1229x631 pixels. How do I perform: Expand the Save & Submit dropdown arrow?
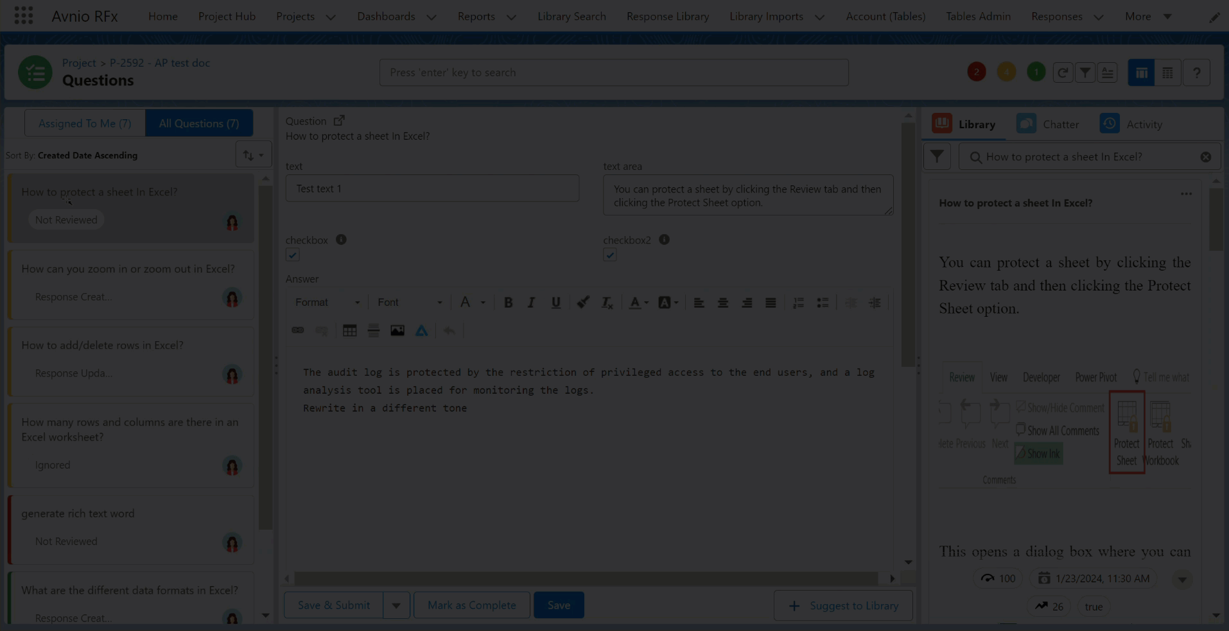click(x=396, y=605)
